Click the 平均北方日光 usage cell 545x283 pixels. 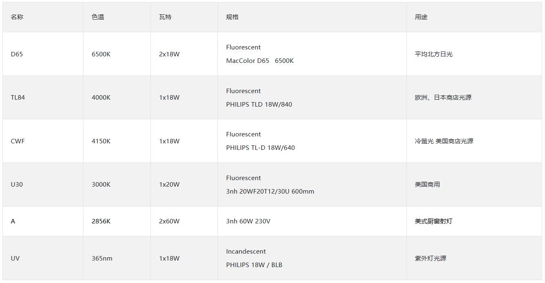point(434,54)
